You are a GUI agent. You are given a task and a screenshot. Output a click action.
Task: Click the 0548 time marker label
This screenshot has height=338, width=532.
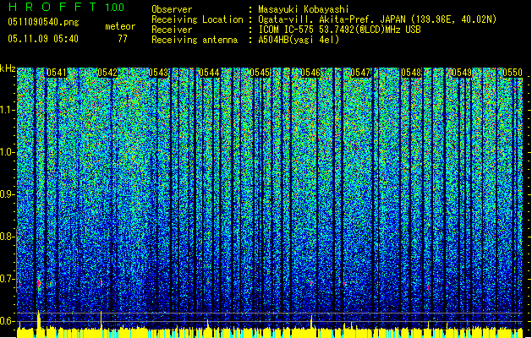pos(411,73)
